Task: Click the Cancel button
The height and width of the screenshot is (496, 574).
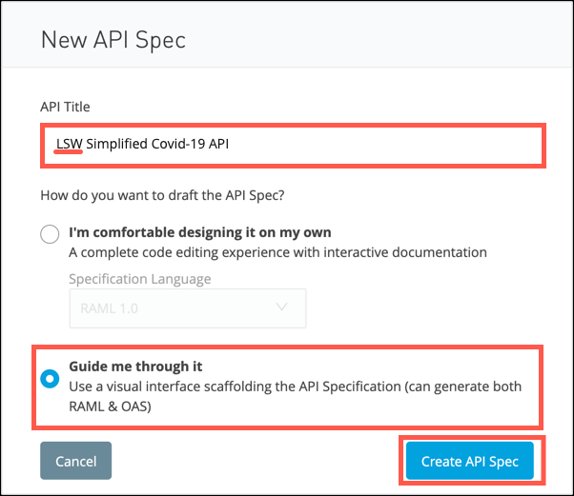Action: click(75, 461)
